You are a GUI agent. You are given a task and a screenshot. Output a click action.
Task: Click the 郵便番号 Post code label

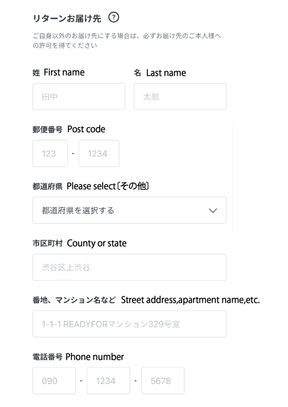[69, 129]
